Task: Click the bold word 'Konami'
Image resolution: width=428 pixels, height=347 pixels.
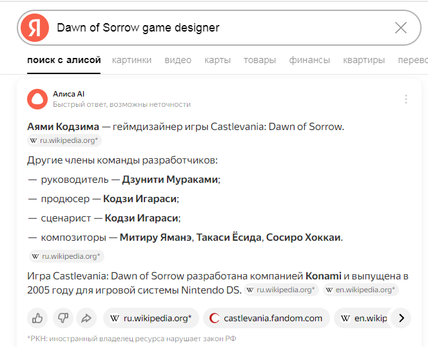Action: tap(324, 276)
